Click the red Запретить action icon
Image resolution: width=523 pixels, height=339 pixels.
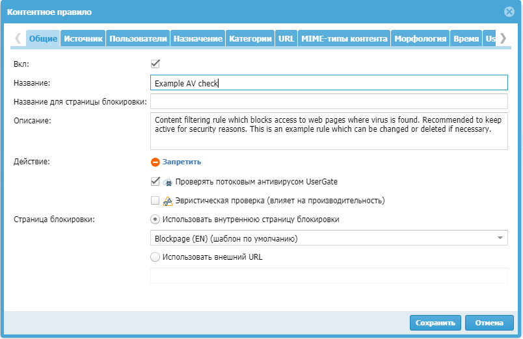pos(155,162)
